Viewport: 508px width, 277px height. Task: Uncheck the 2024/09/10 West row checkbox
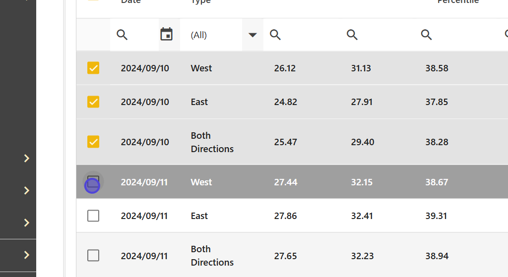(x=93, y=68)
